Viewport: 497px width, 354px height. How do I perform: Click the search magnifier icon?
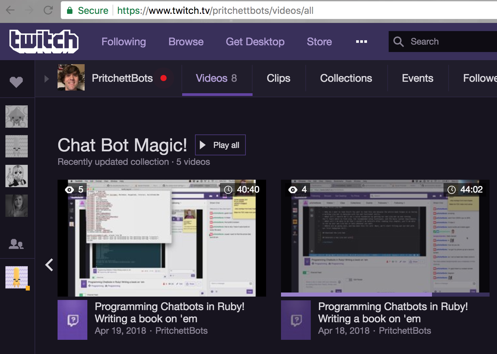398,42
